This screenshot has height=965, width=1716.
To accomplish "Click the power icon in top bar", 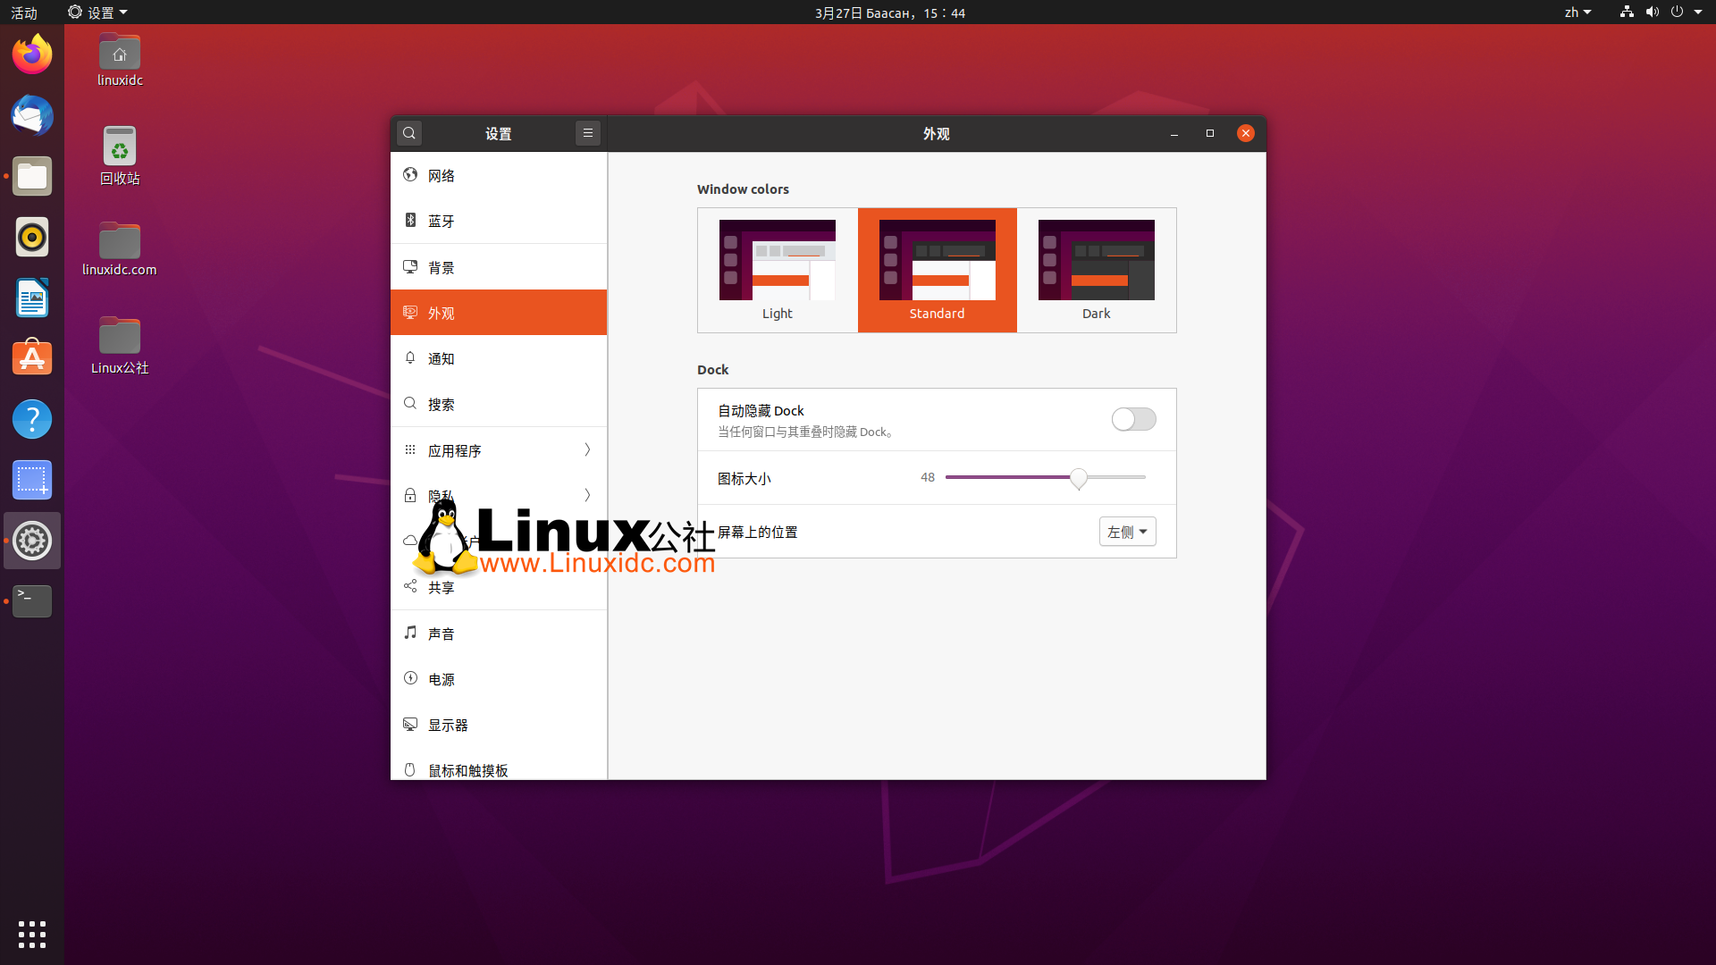I will pyautogui.click(x=1677, y=12).
